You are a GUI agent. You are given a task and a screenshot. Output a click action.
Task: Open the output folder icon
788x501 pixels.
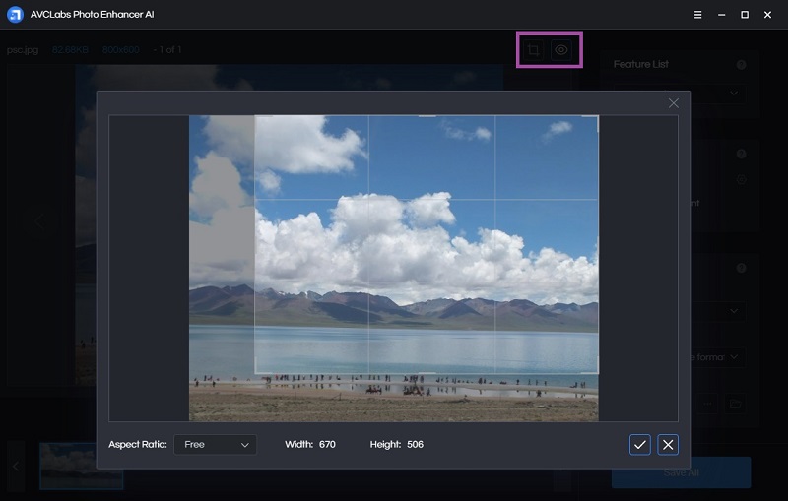(x=735, y=404)
